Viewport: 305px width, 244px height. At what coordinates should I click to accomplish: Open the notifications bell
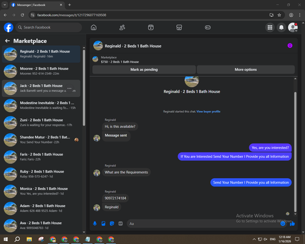[281, 27]
